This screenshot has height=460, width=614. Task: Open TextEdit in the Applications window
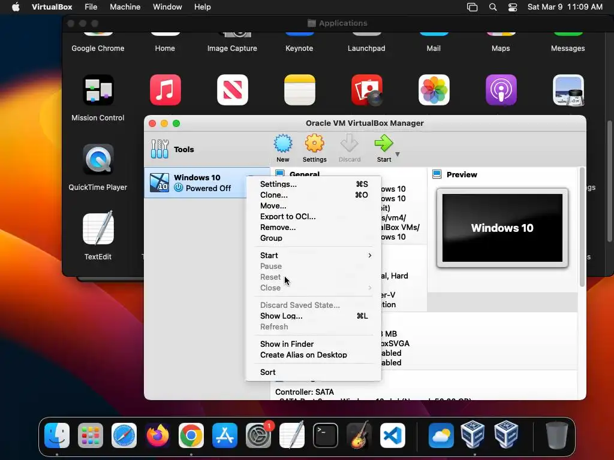coord(98,228)
